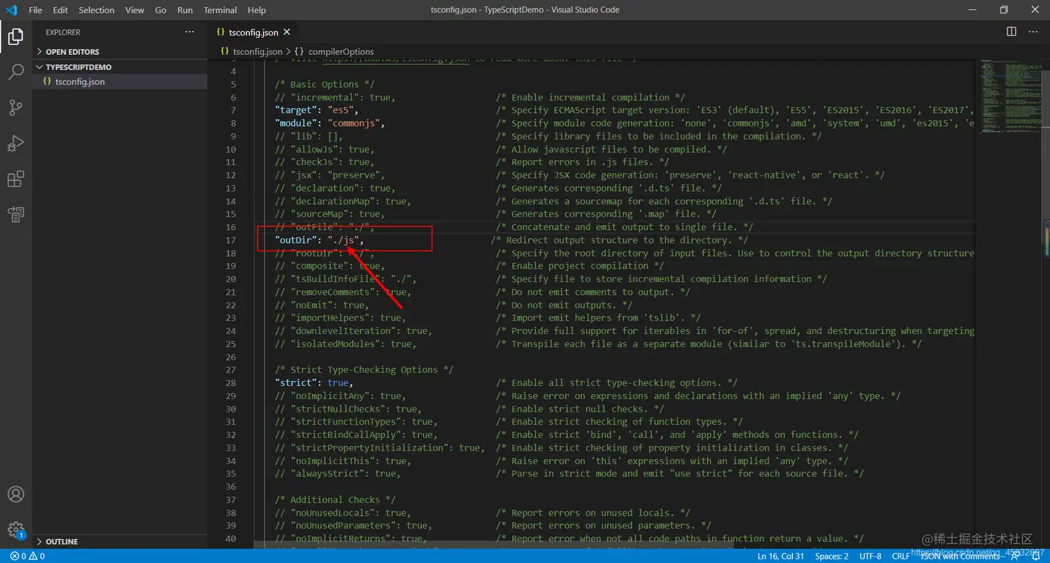This screenshot has height=563, width=1050.
Task: Open the Accounts icon in activity bar
Action: pyautogui.click(x=15, y=494)
